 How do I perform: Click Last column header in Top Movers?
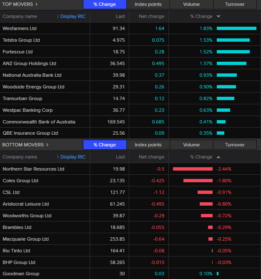click(120, 16)
